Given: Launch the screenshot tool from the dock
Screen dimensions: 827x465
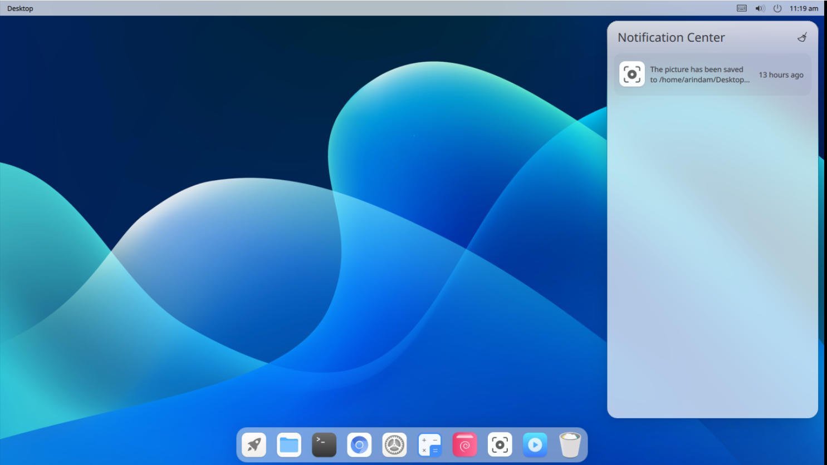Looking at the screenshot, I should pyautogui.click(x=500, y=444).
